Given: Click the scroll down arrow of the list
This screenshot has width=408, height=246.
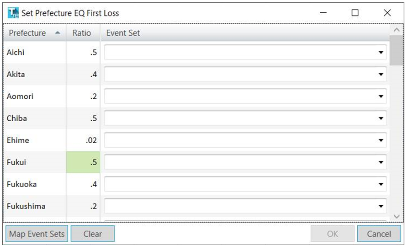Looking at the screenshot, I should [x=397, y=217].
